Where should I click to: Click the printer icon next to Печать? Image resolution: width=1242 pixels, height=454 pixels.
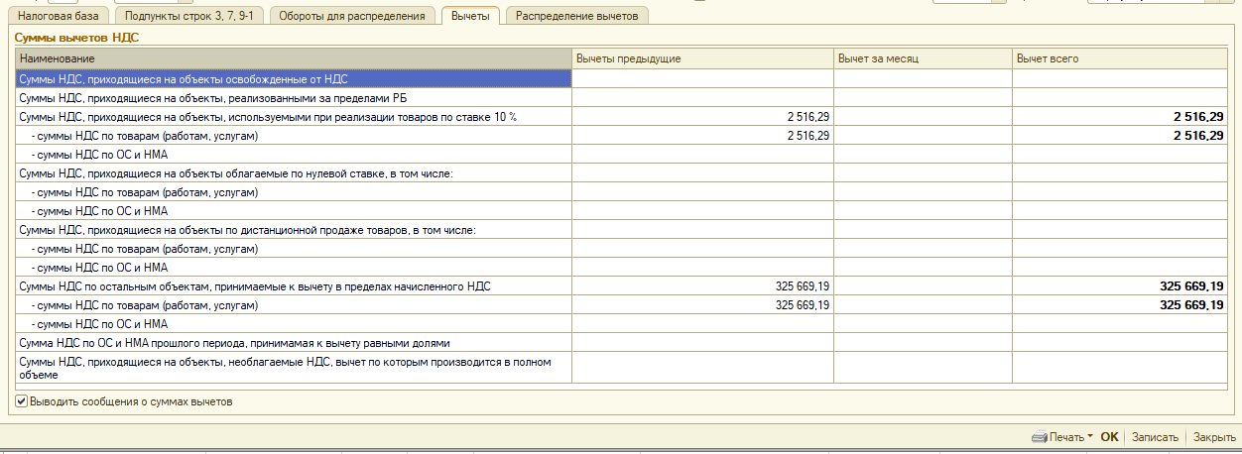(x=1039, y=437)
